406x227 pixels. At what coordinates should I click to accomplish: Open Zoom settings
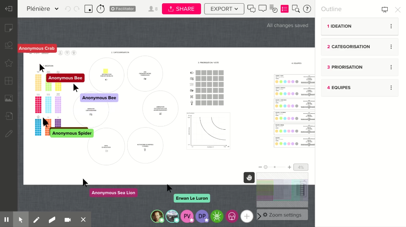(x=282, y=215)
